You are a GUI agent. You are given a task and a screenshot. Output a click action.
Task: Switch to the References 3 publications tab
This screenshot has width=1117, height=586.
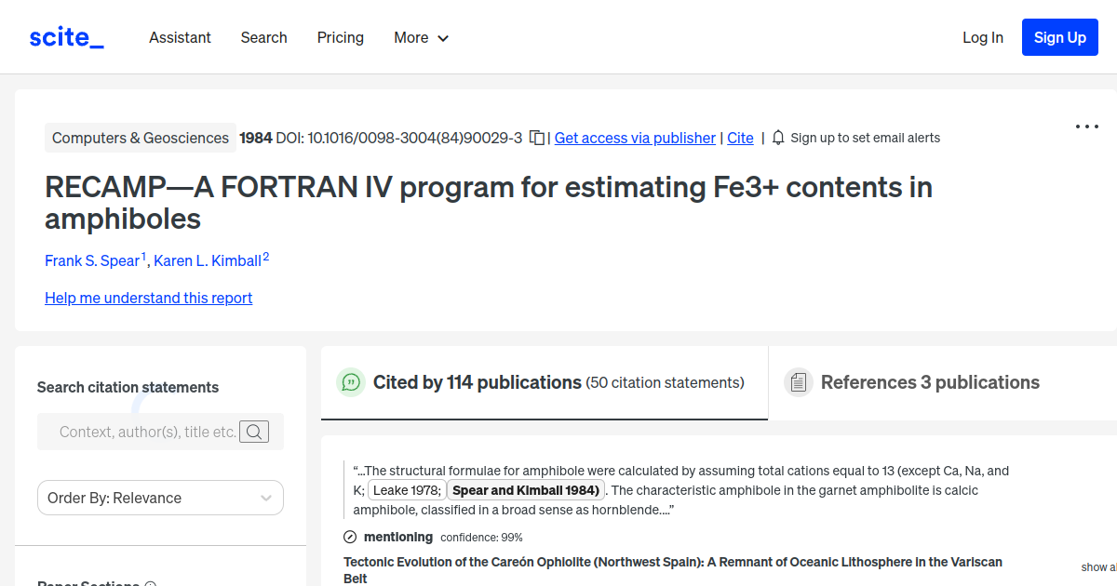[x=929, y=381]
